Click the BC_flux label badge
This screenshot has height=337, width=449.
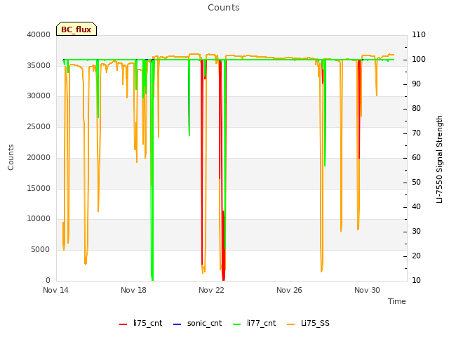click(x=76, y=29)
